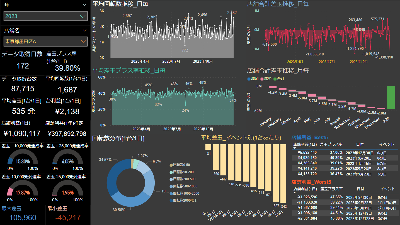Click the green 合計 waterfall bar
This screenshot has height=225, width=400.
coord(391,97)
